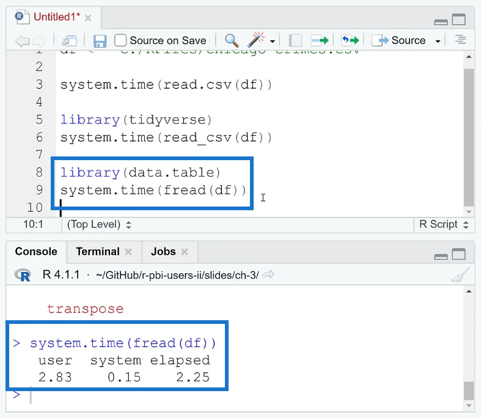Switch to the Terminal tab
The width and height of the screenshot is (481, 418).
coord(98,252)
